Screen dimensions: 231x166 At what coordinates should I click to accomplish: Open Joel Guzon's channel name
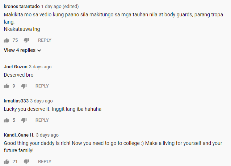point(16,67)
